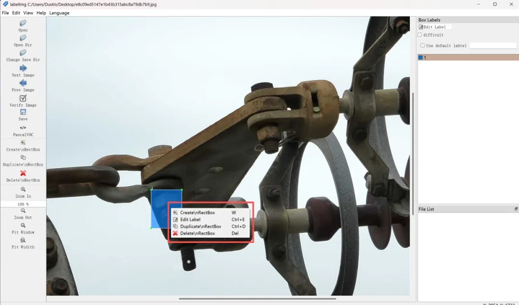The image size is (519, 305).
Task: Click the horizontal scrollbar under the image
Action: [x=257, y=299]
